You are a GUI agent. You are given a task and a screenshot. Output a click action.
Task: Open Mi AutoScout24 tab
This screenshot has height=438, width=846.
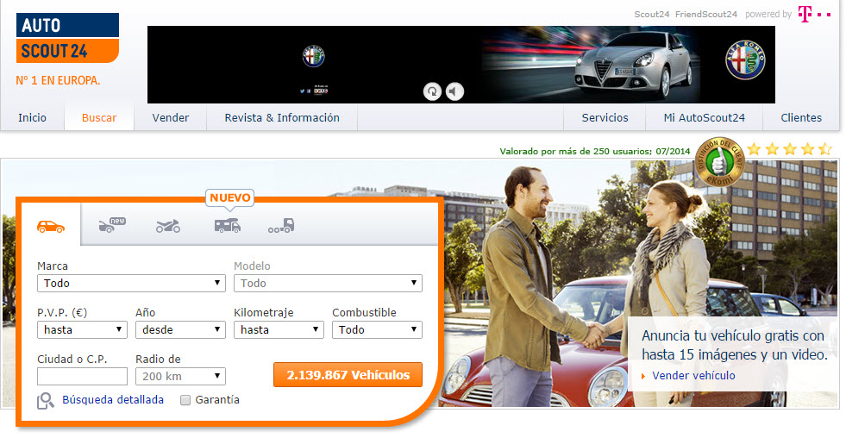pos(704,117)
